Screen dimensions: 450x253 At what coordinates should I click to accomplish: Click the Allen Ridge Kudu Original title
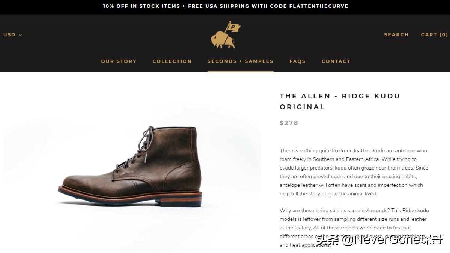pos(339,101)
